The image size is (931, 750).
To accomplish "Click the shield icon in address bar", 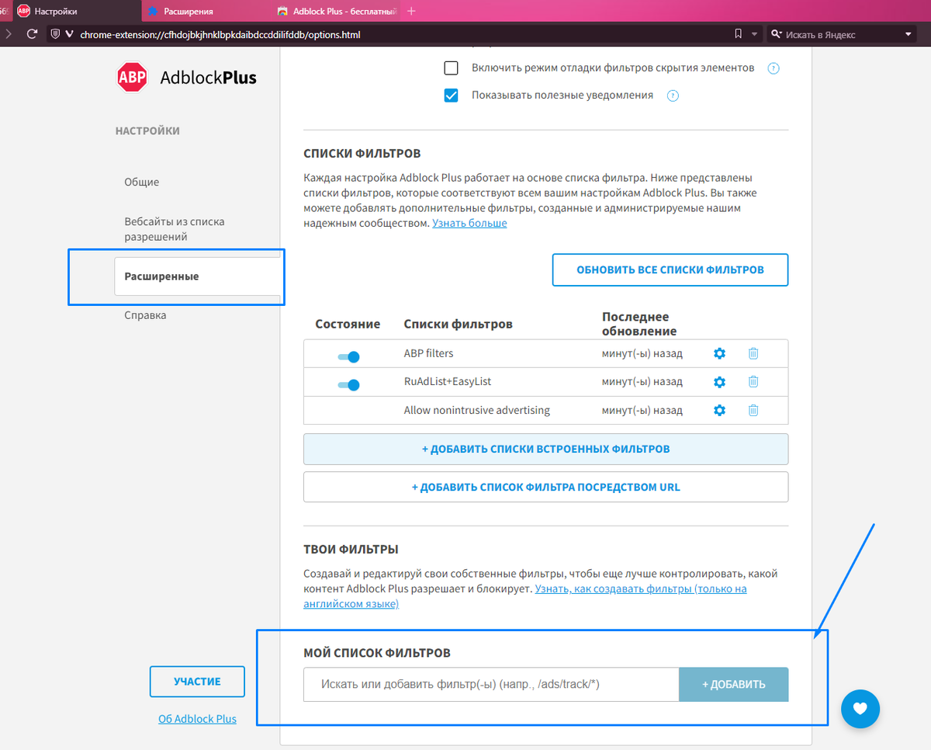I will click(x=55, y=34).
